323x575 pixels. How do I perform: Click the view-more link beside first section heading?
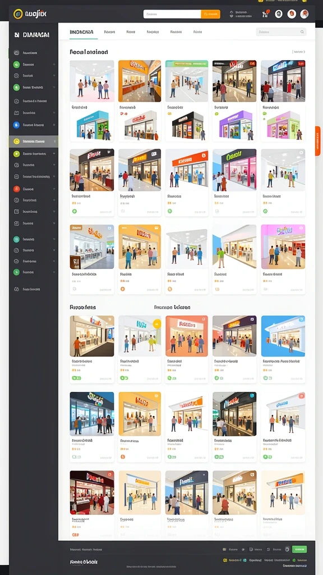point(298,52)
